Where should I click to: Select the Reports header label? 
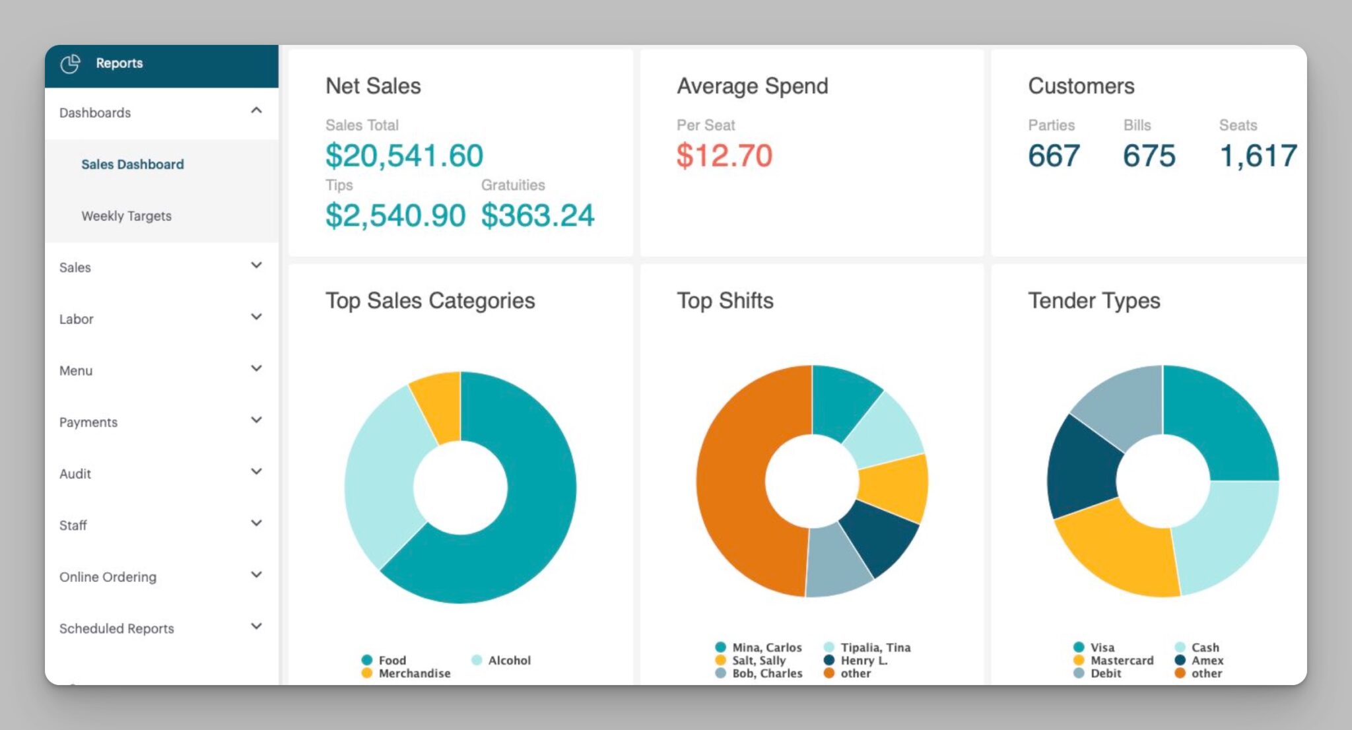point(119,63)
